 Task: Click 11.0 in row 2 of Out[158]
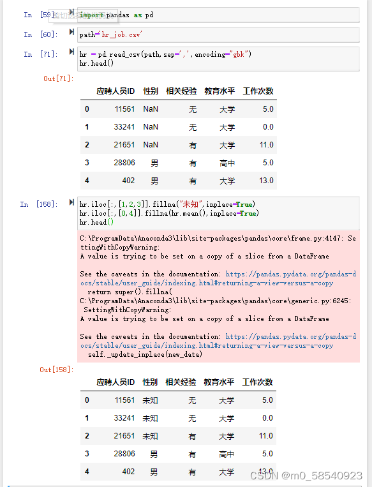tap(266, 436)
